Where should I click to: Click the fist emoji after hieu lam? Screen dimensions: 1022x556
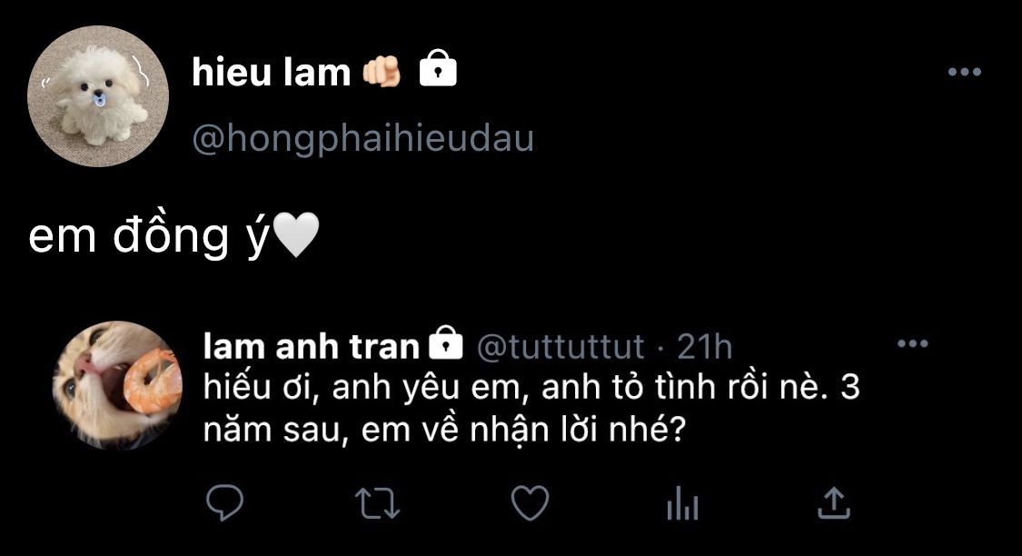(x=382, y=73)
